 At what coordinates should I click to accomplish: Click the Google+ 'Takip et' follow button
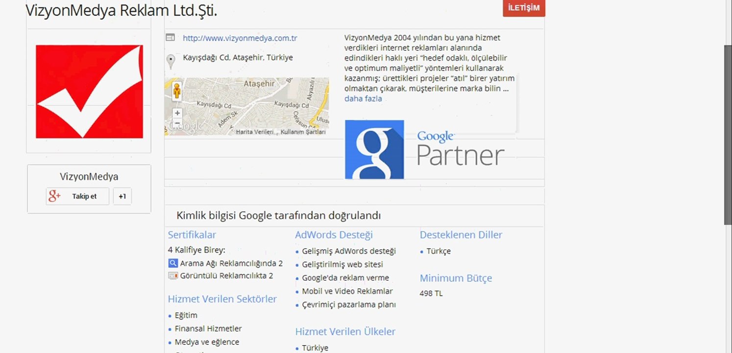pyautogui.click(x=77, y=196)
